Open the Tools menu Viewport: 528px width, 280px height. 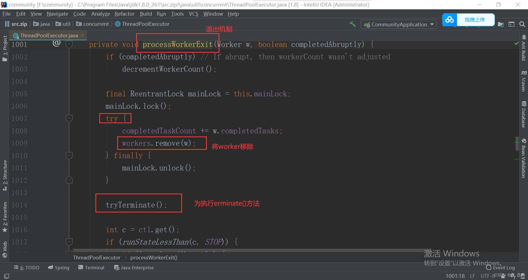point(177,14)
